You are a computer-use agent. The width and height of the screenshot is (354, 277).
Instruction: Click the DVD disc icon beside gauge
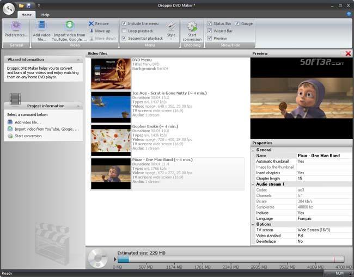point(99,258)
